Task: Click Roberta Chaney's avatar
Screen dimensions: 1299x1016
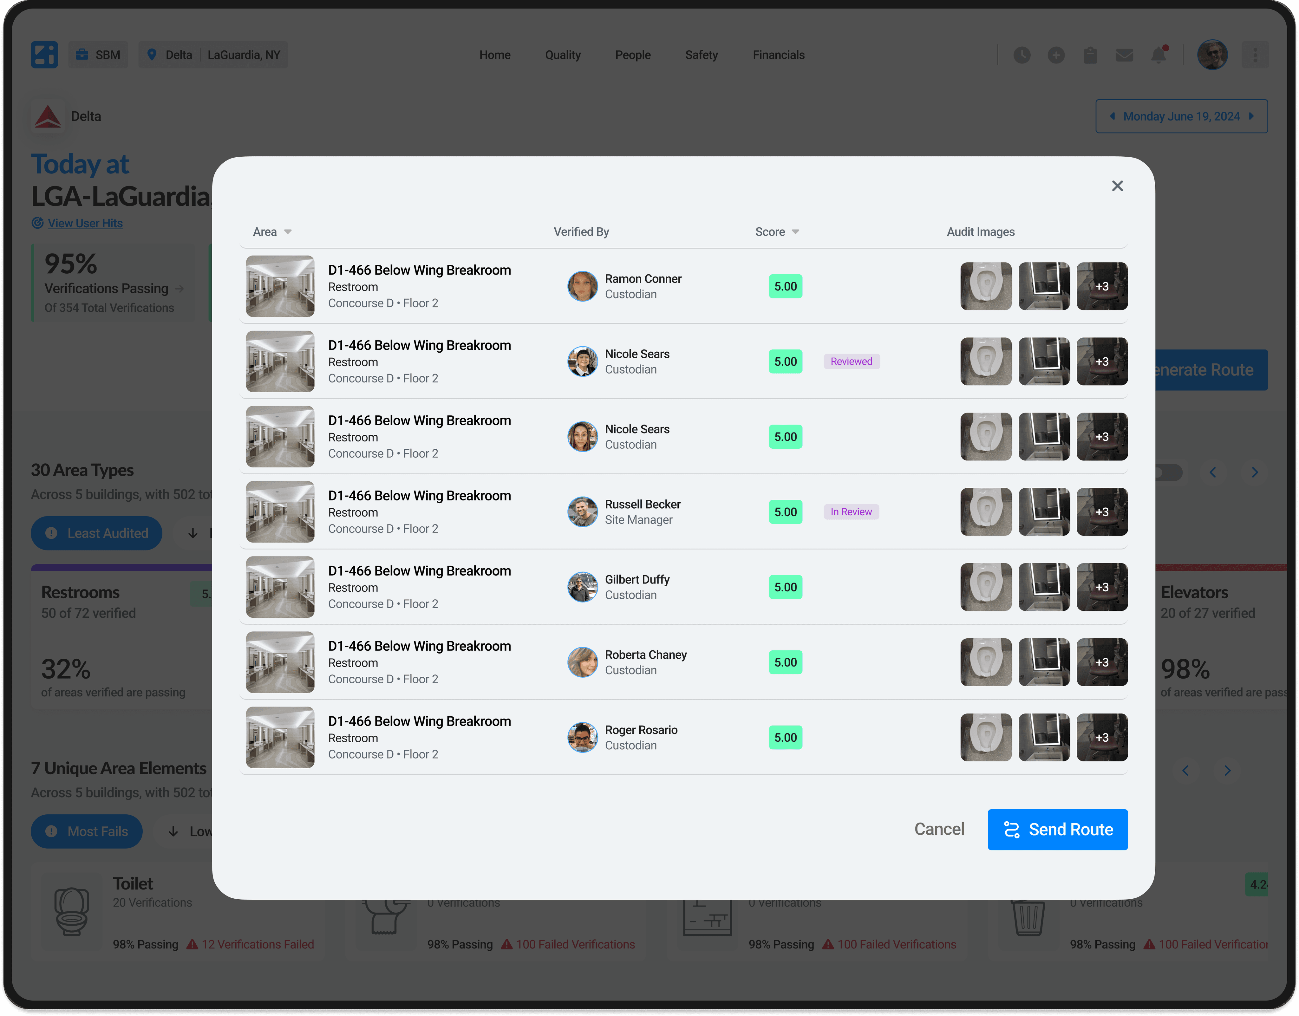Action: 582,662
